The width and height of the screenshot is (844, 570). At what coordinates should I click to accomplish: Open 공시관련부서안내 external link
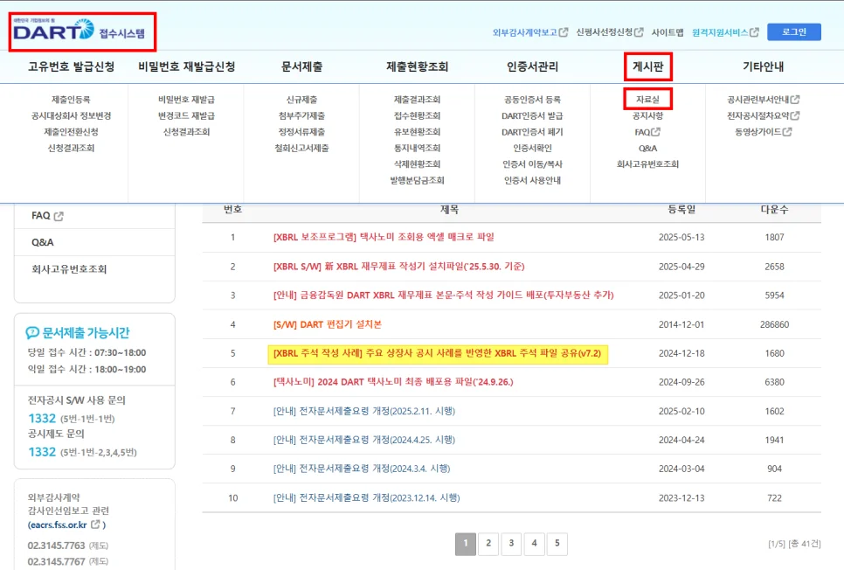pyautogui.click(x=763, y=100)
